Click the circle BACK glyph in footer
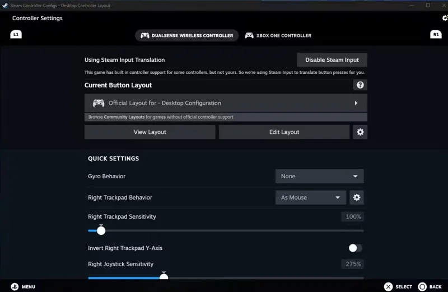 pos(422,286)
